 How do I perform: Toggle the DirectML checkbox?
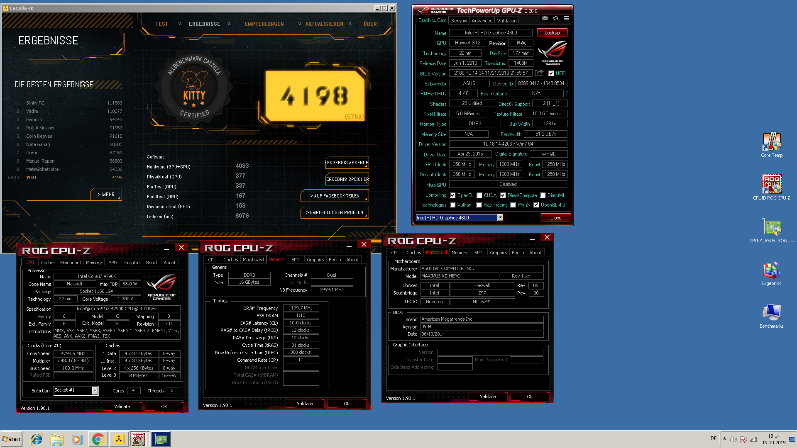(543, 195)
